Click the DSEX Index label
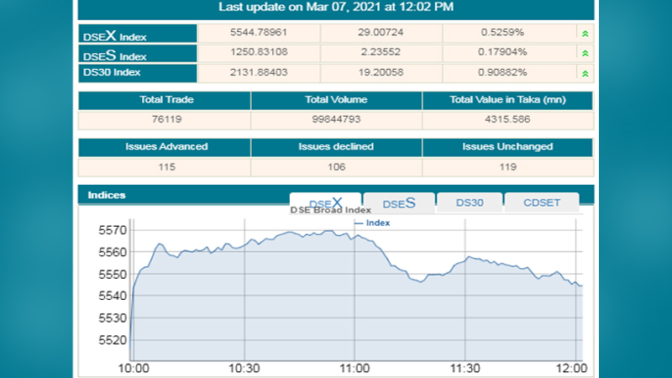Screen dimensions: 672x378 coord(114,35)
